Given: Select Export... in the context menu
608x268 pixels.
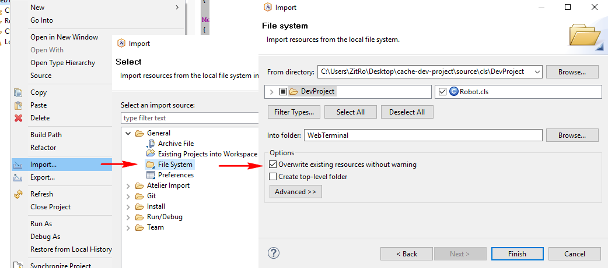Looking at the screenshot, I should click(x=42, y=177).
